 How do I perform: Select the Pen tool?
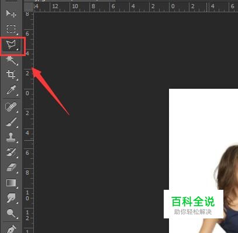click(11, 228)
